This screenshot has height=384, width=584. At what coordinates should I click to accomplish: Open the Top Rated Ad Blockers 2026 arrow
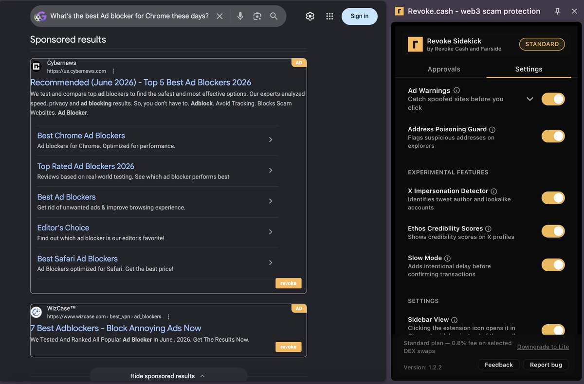point(271,170)
